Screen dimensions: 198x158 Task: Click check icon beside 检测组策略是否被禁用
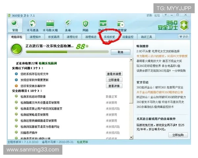(16, 114)
